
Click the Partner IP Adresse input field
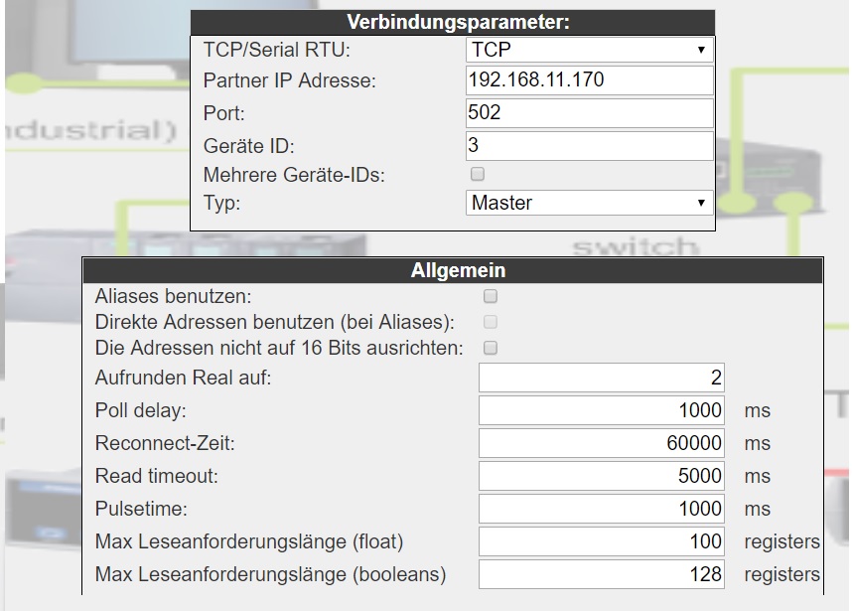[590, 79]
